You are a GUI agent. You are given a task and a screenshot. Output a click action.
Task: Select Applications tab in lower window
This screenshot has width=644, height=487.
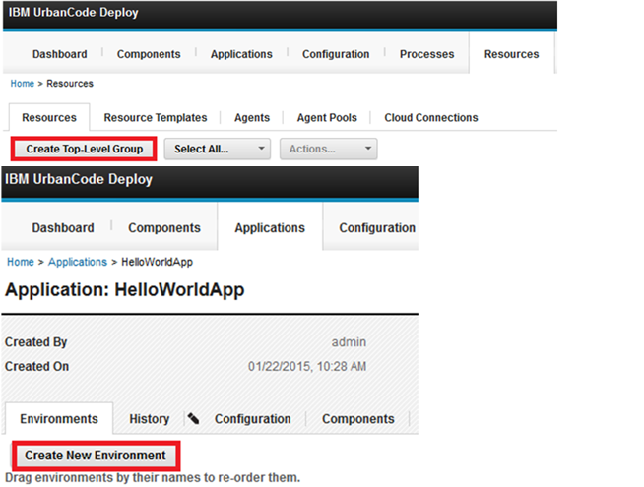(270, 227)
